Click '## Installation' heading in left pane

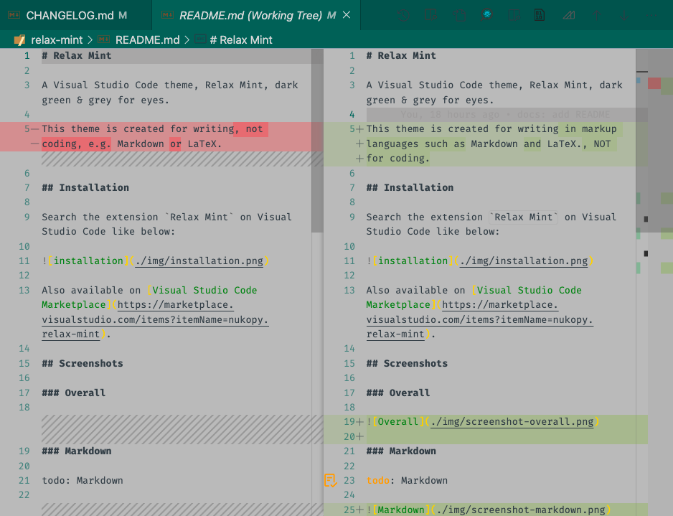pyautogui.click(x=85, y=187)
